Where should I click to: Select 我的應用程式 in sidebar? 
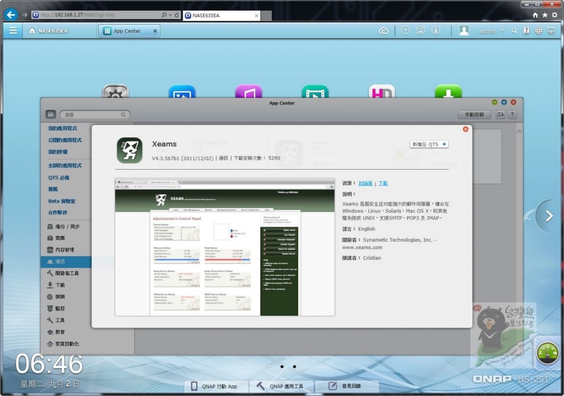coord(62,128)
